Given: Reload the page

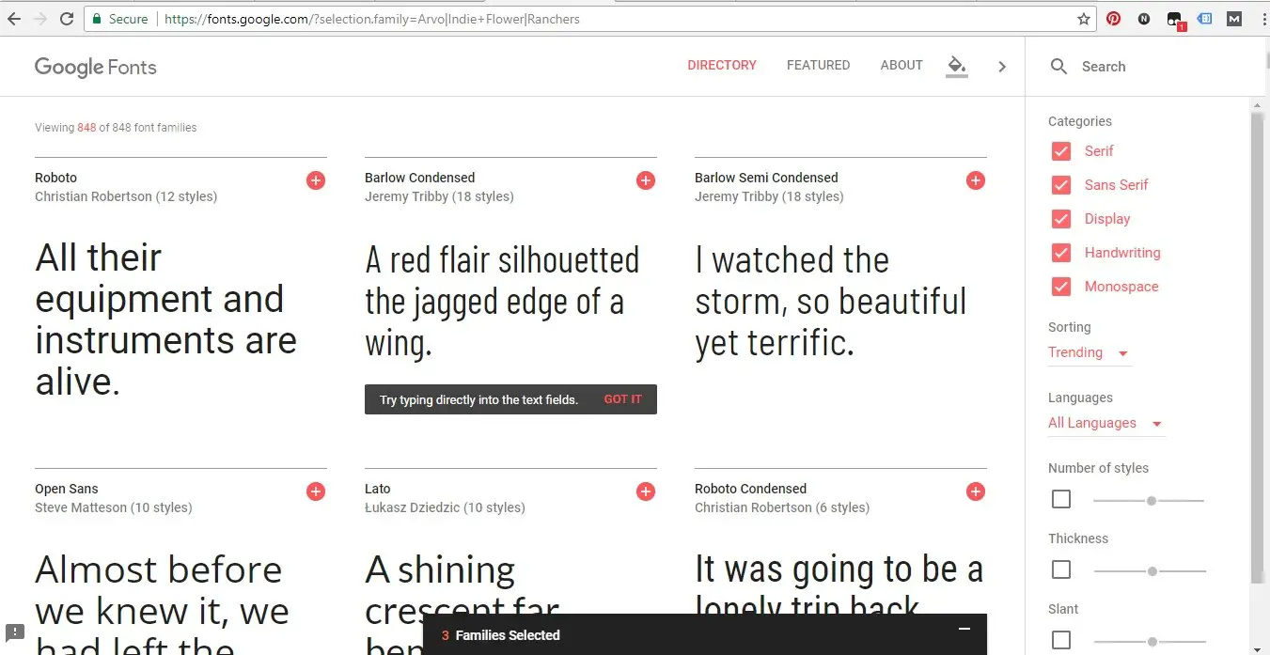Looking at the screenshot, I should point(67,19).
